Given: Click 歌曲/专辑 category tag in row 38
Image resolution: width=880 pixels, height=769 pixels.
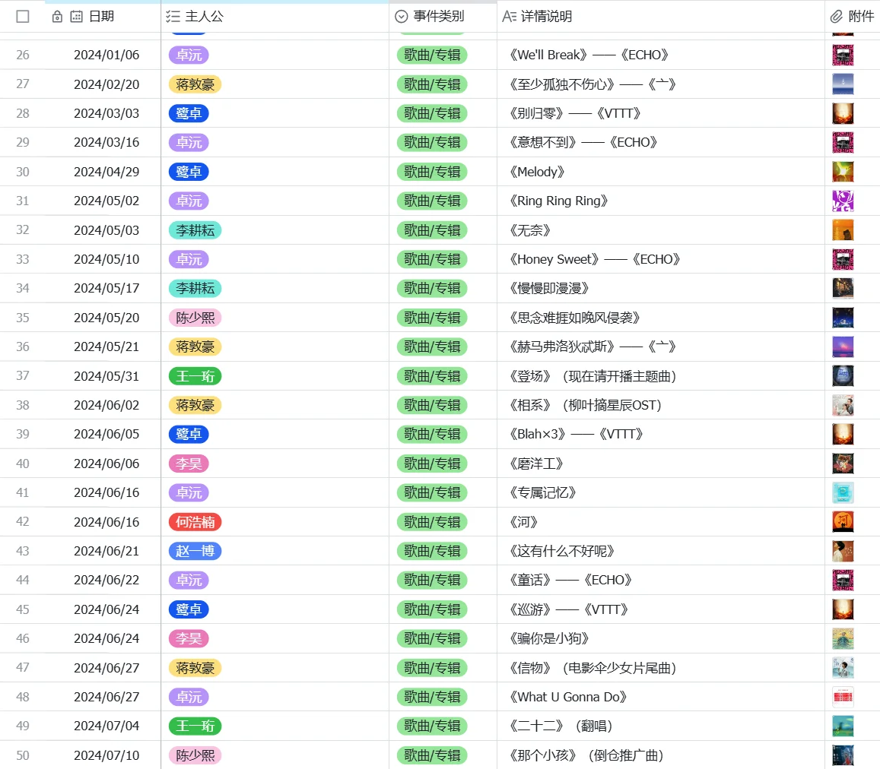Looking at the screenshot, I should pos(432,405).
